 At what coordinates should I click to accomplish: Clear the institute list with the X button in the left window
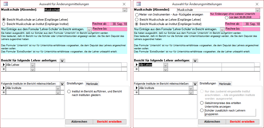pyautogui.click(x=62, y=84)
